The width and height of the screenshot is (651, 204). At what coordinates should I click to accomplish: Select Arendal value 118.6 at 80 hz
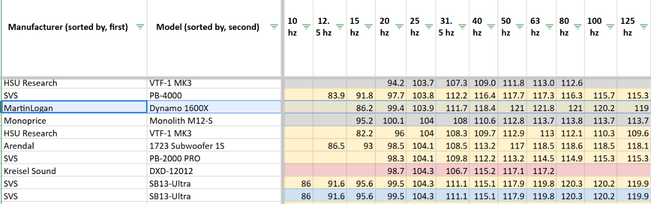tap(570, 146)
